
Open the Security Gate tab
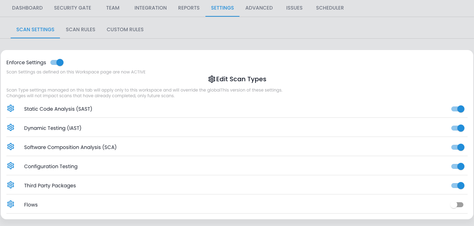72,8
